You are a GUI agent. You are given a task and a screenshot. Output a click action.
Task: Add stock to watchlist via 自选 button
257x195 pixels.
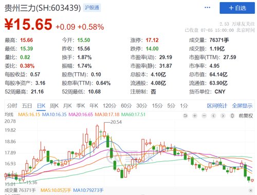pyautogui.click(x=237, y=8)
